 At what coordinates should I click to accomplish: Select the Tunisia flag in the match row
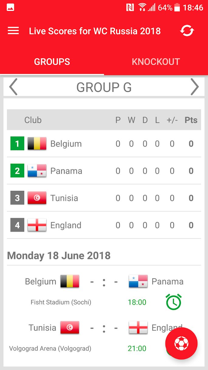pos(70,328)
